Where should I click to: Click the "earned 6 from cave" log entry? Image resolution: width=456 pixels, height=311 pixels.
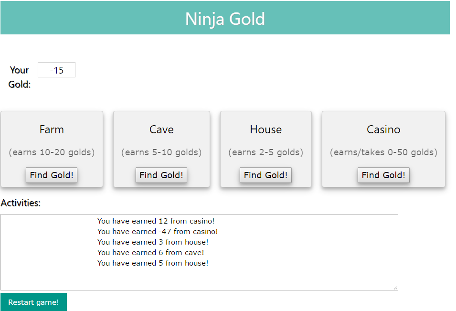point(151,253)
